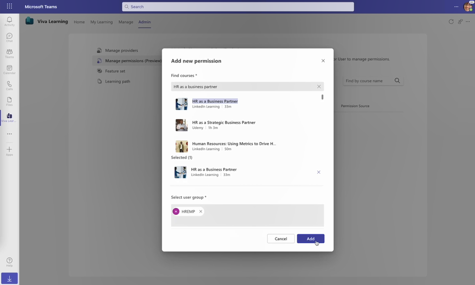
Task: Click the Add button
Action: tap(310, 239)
